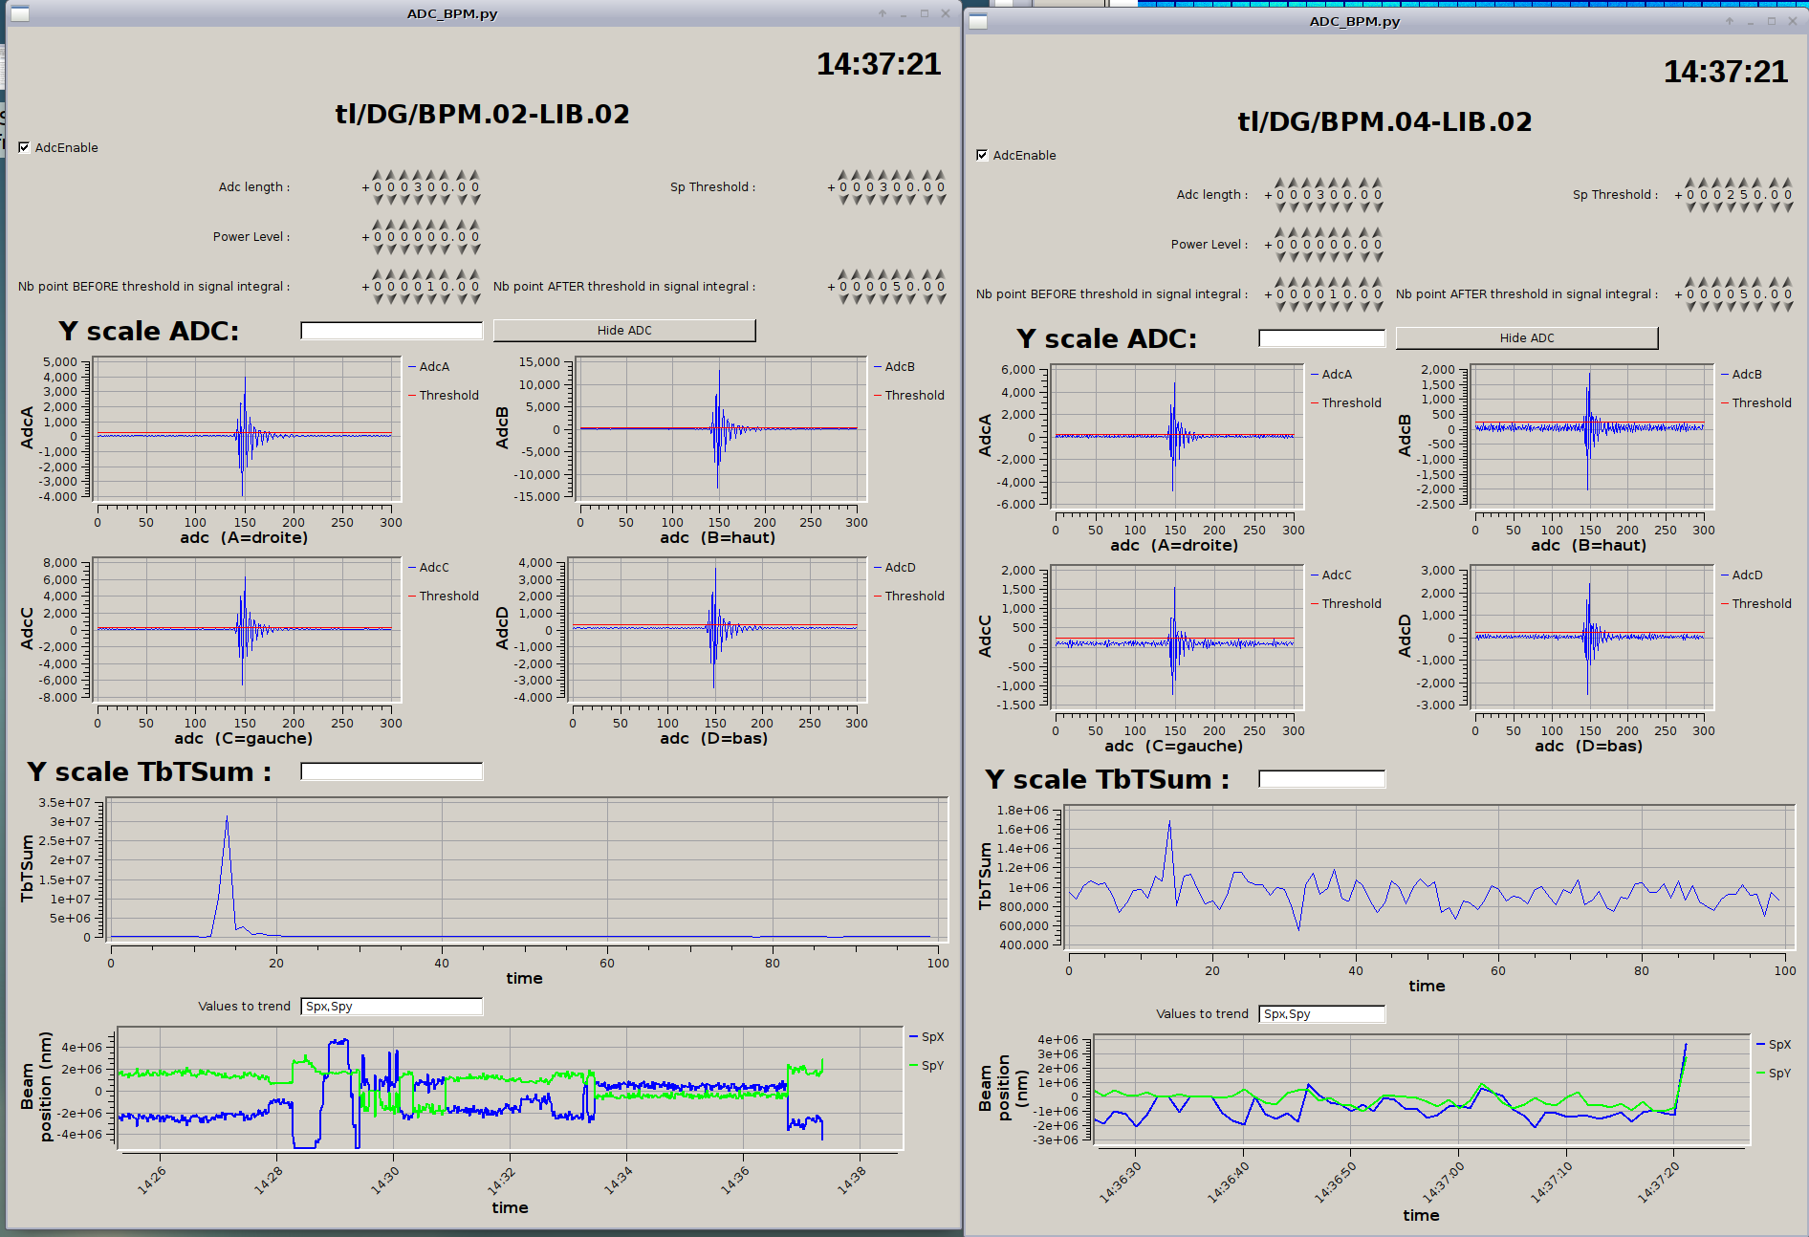Click down arrow below 5 in BPM.04 Sp Threshold
The image size is (1809, 1237).
click(x=1744, y=207)
